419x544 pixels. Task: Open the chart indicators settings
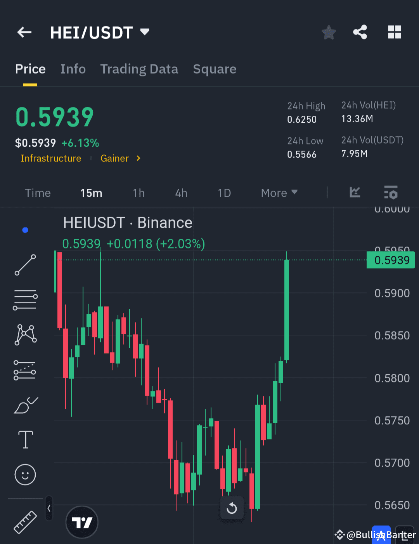(x=391, y=193)
